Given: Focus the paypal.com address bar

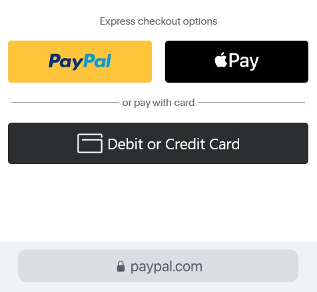Looking at the screenshot, I should click(158, 266).
